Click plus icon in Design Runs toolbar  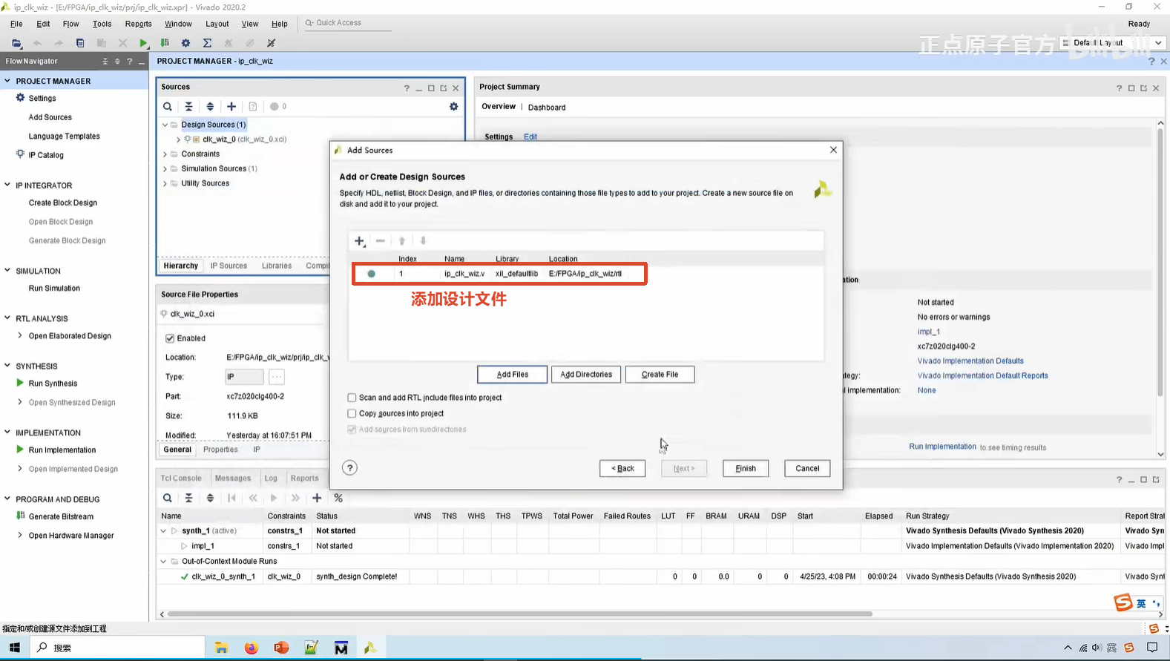click(x=317, y=498)
